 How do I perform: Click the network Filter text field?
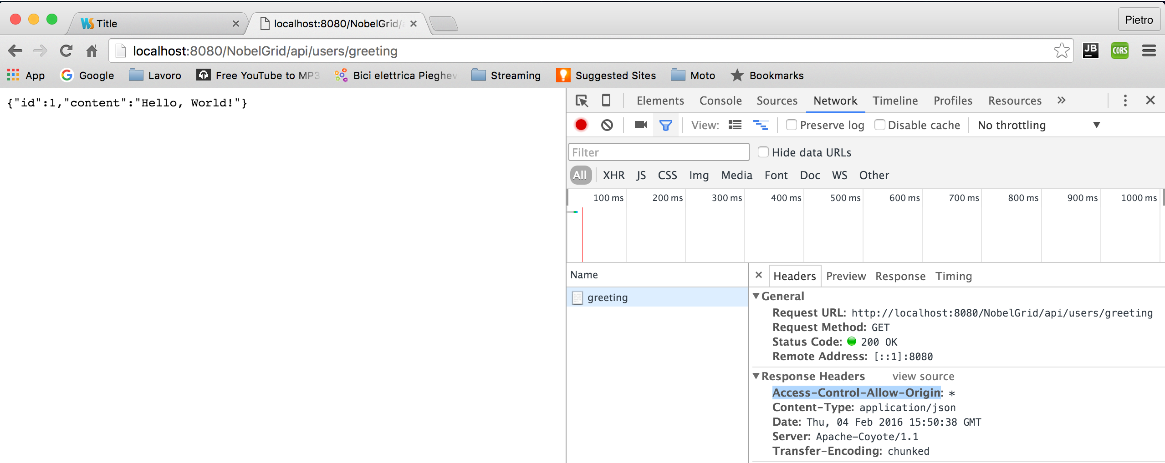(x=658, y=152)
